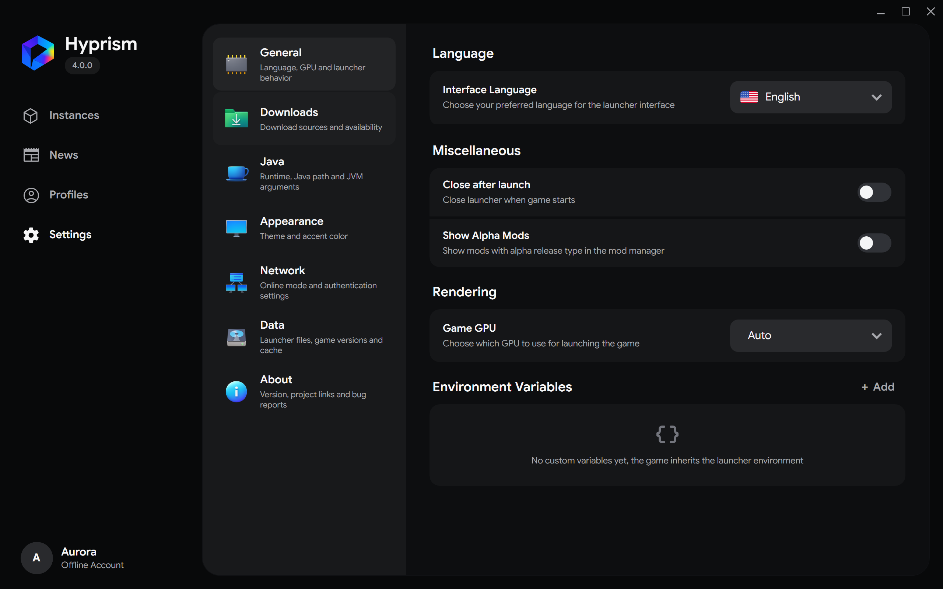
Task: Click the About info icon
Action: [x=236, y=391]
